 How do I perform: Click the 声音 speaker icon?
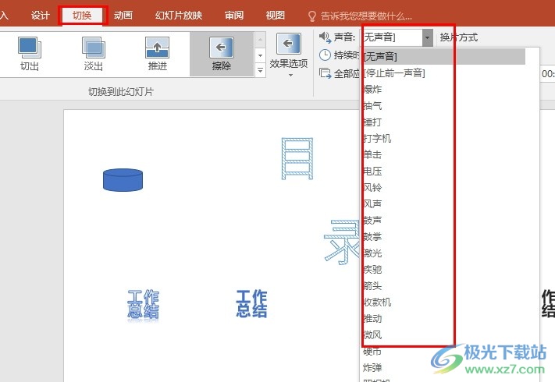(x=325, y=37)
